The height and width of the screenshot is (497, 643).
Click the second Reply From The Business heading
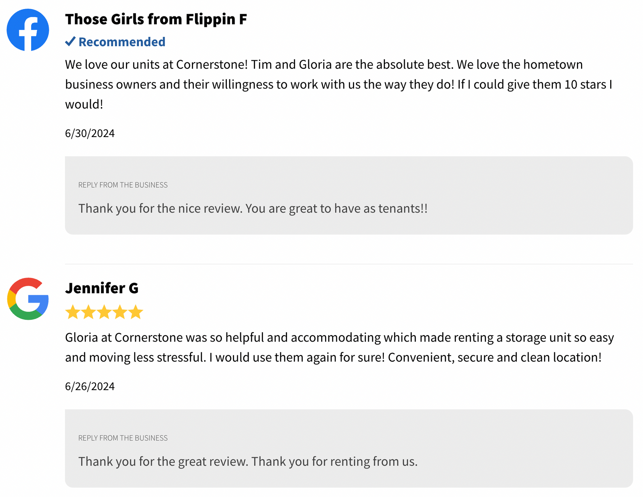[123, 438]
